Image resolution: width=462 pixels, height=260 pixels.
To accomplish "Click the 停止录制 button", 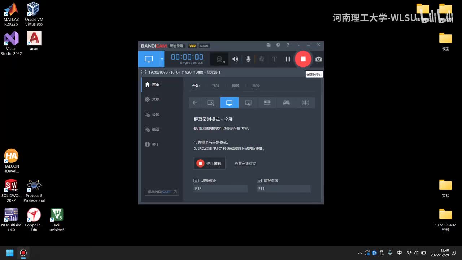I will [x=210, y=163].
